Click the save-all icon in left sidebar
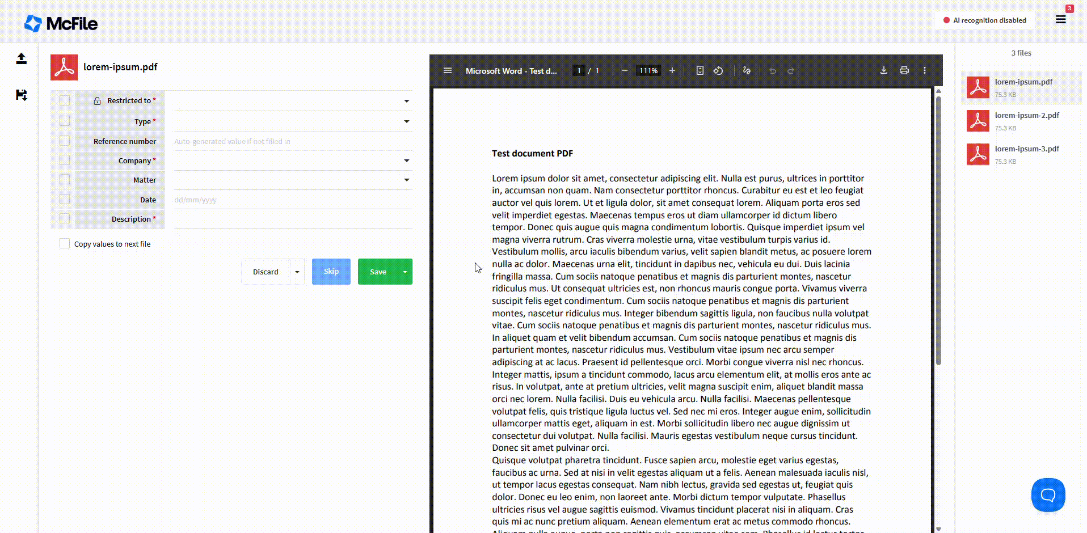Image resolution: width=1087 pixels, height=533 pixels. [x=21, y=95]
